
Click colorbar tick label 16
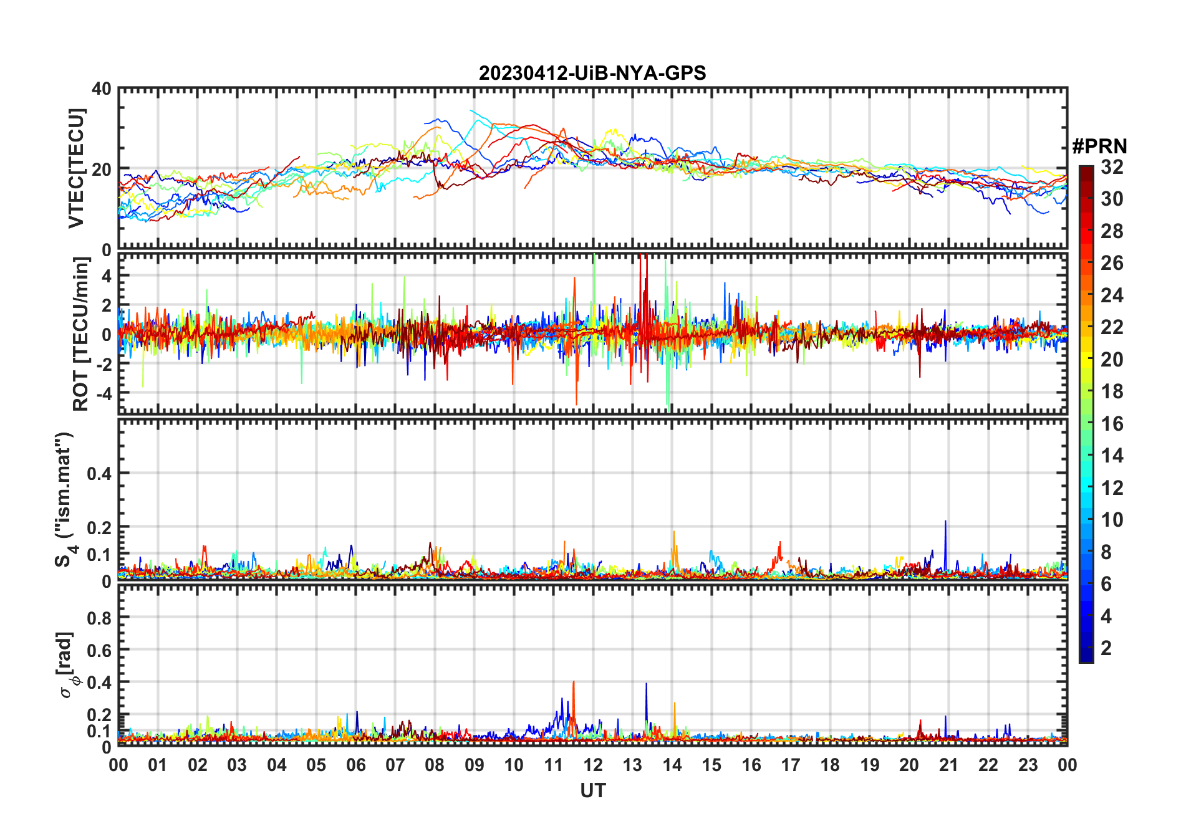pos(1112,424)
